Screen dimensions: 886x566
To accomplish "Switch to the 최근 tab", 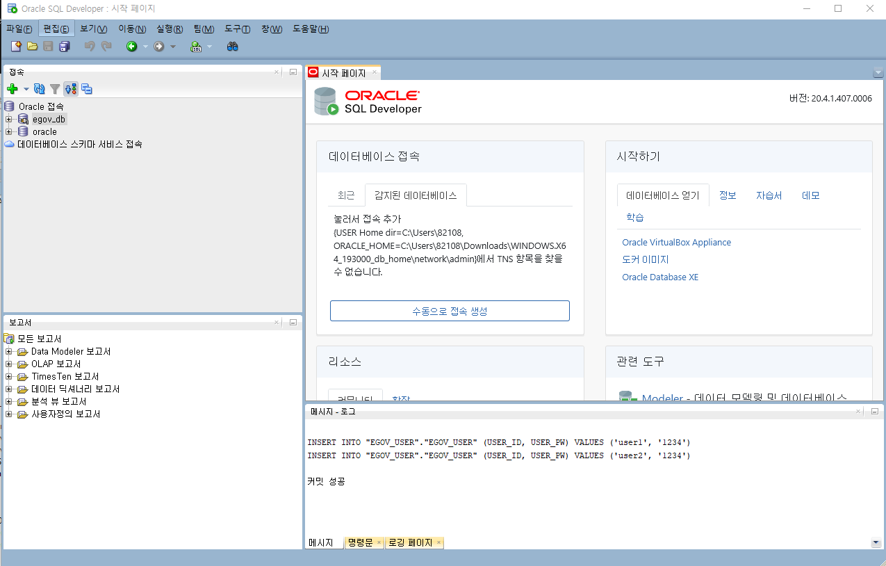I will tap(346, 195).
